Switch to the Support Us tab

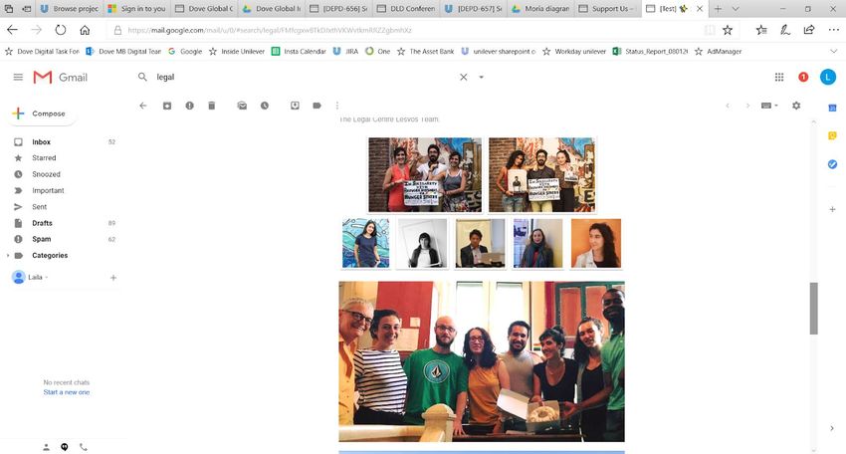608,9
